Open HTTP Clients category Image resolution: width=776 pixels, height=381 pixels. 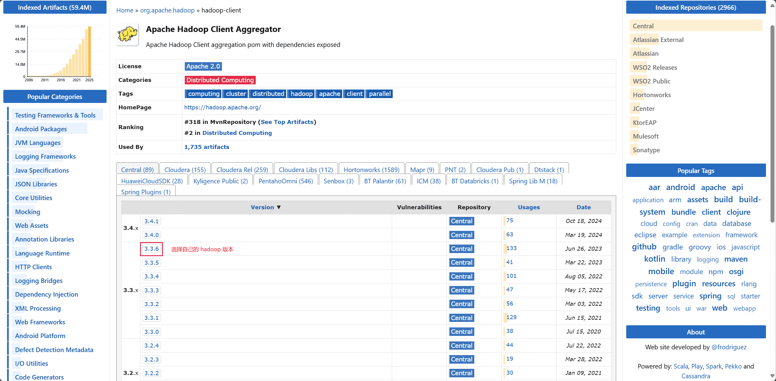pyautogui.click(x=33, y=267)
